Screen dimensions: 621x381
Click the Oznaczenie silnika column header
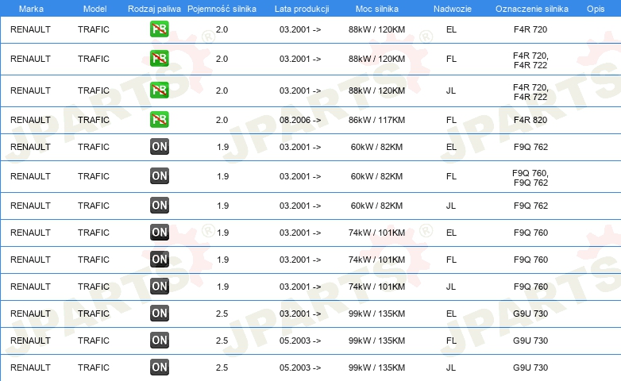point(531,9)
